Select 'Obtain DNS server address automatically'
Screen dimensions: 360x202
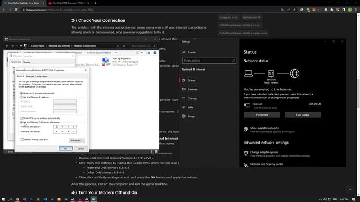coord(21,118)
